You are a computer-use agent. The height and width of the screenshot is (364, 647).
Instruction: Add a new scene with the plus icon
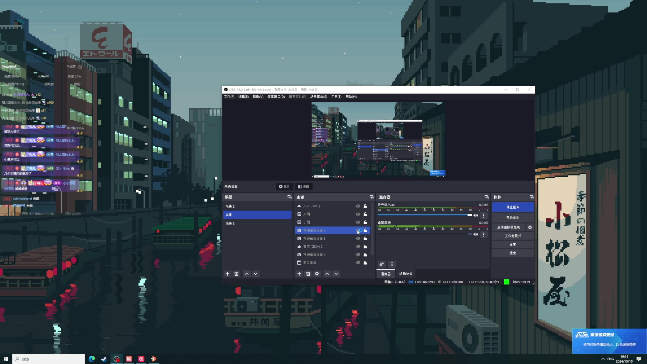(x=227, y=274)
